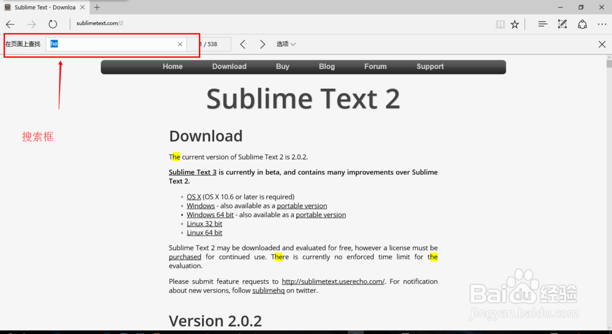Click the Sublime Text 2 page title
This screenshot has height=334, width=612.
click(304, 98)
